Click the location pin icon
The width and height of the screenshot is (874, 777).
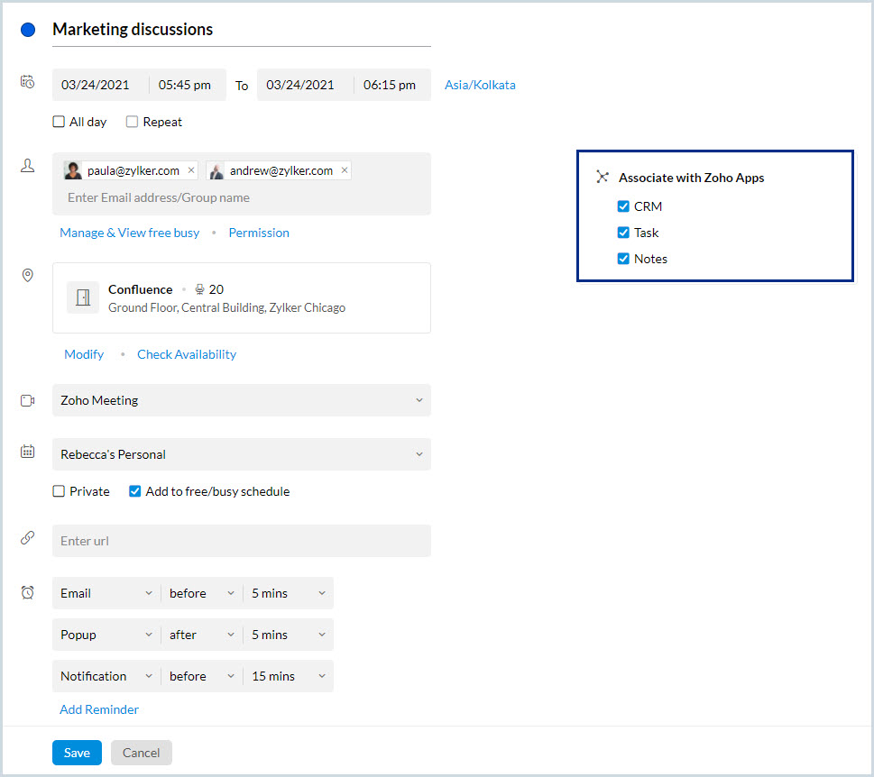click(28, 276)
